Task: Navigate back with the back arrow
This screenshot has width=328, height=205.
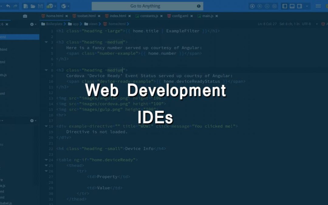Action: 9,6
